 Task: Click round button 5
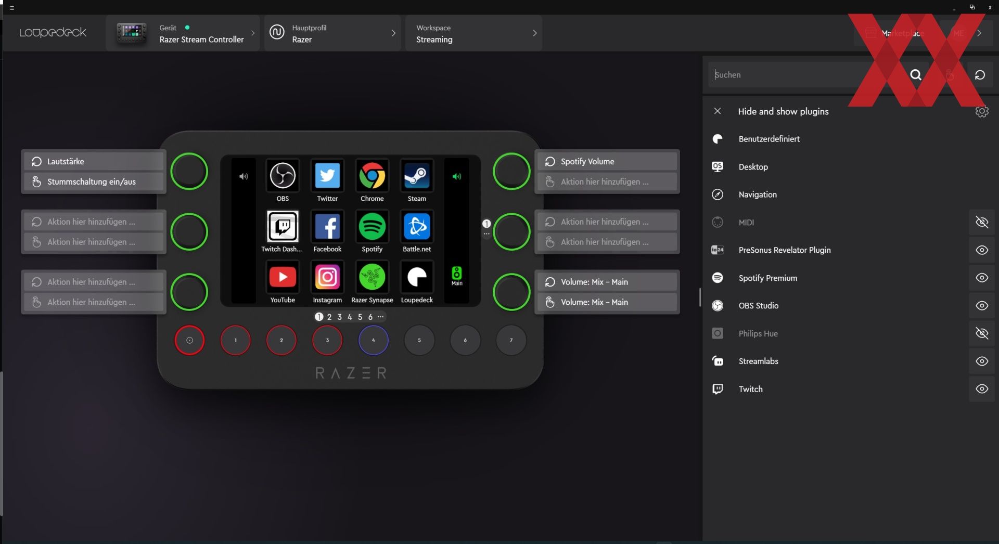[x=419, y=340]
